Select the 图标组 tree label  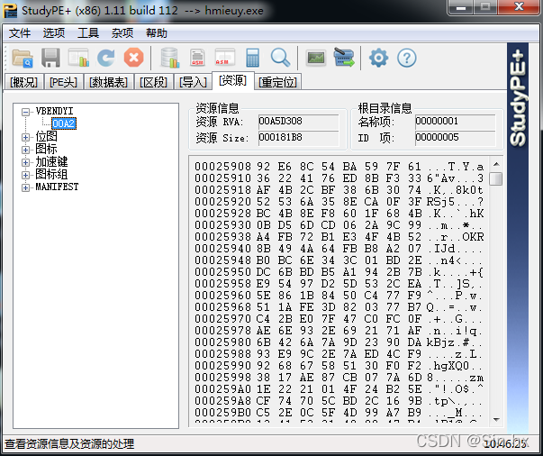(x=51, y=174)
